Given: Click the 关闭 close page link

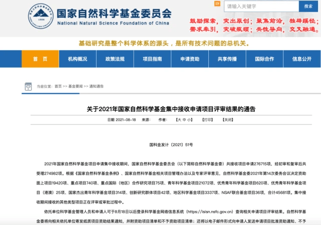Looking at the screenshot, I should point(228,120).
